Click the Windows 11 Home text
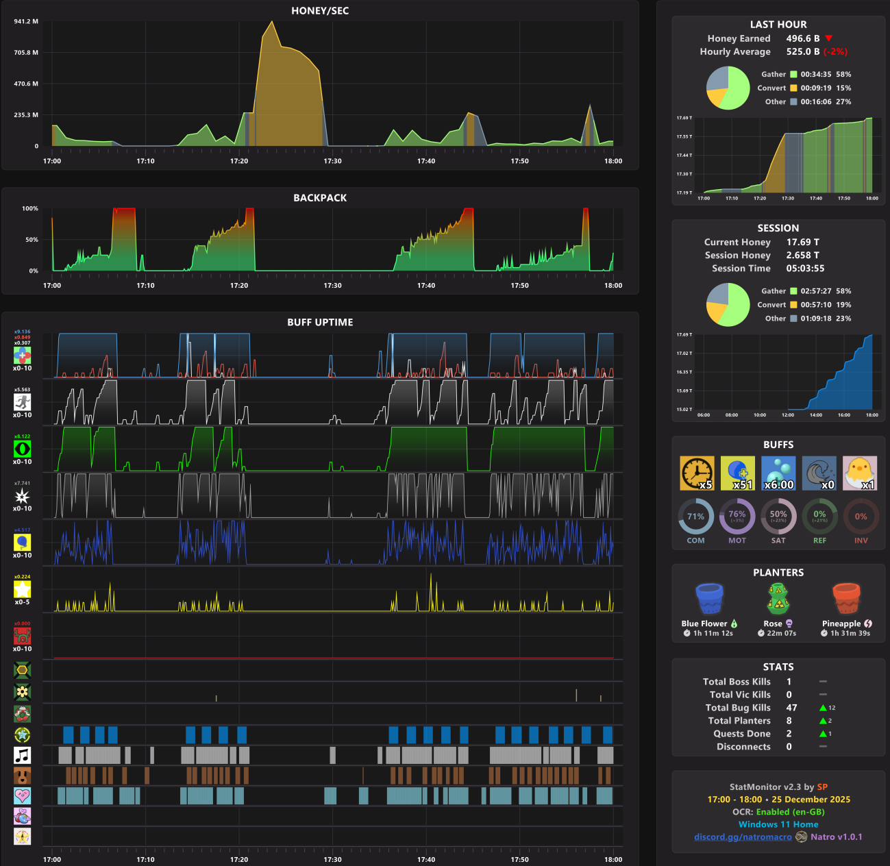The width and height of the screenshot is (890, 866). pos(778,825)
